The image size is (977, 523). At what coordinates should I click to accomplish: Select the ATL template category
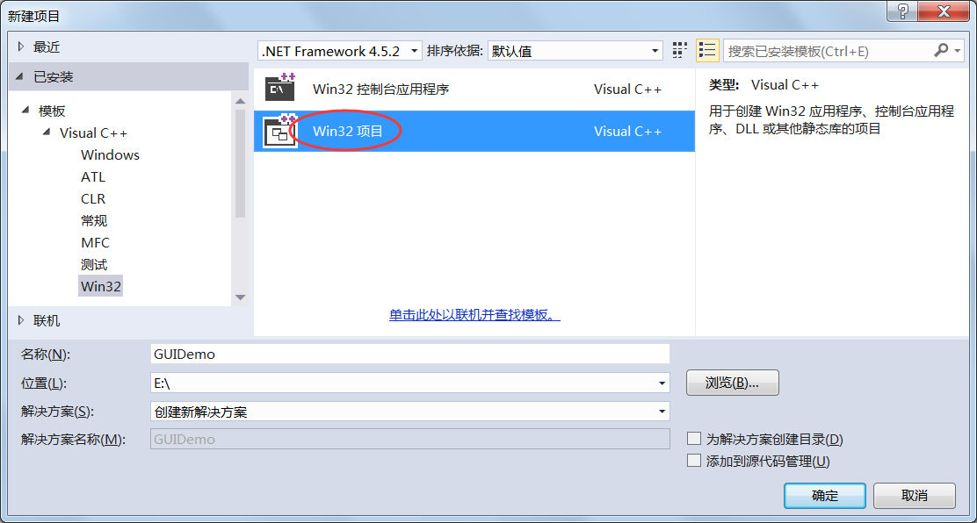pos(93,176)
